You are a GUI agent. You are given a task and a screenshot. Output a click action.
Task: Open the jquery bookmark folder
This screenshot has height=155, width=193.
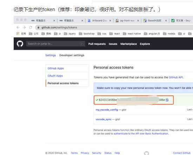pos(70,34)
